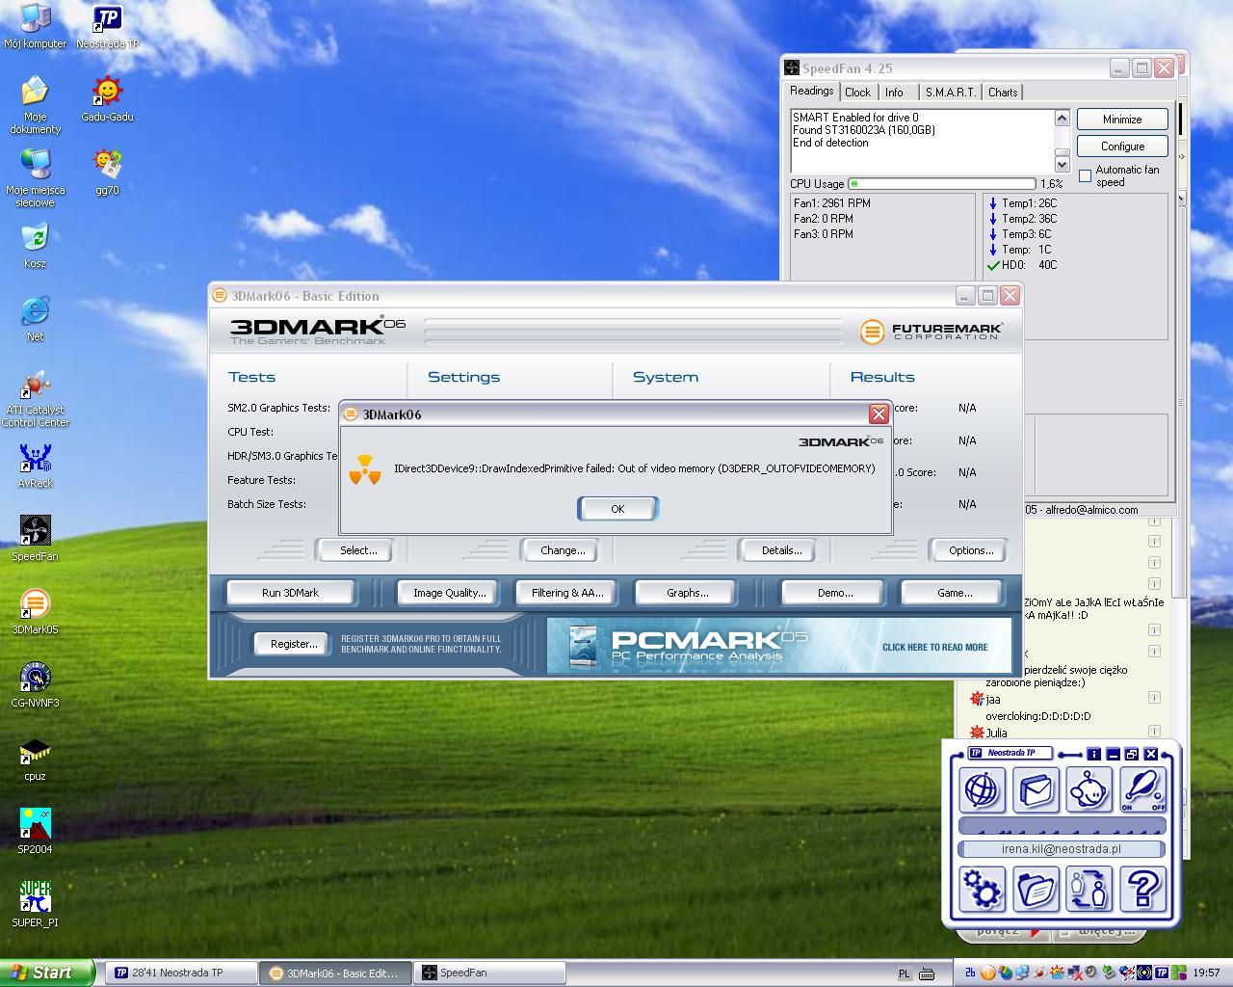Select the SUPER_PI desktop shortcut
This screenshot has width=1233, height=987.
point(35,906)
